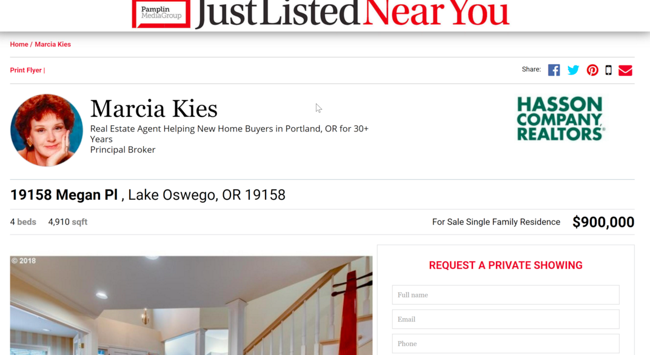Click Print Flyer link
The width and height of the screenshot is (650, 355).
[x=25, y=70]
